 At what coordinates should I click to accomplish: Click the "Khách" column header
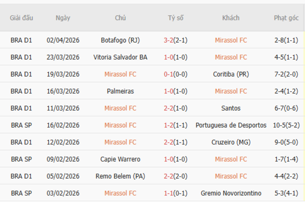(231, 18)
